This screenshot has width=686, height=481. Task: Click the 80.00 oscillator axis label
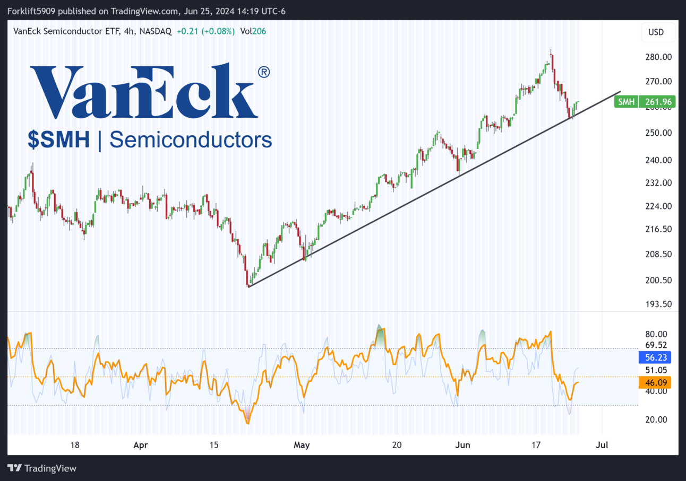(655, 334)
